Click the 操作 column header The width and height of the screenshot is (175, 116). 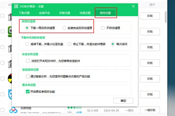[152, 5]
